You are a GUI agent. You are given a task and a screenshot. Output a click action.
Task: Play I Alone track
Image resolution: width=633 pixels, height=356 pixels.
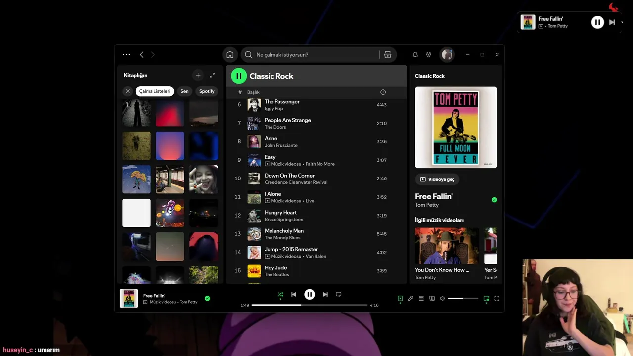click(x=316, y=197)
